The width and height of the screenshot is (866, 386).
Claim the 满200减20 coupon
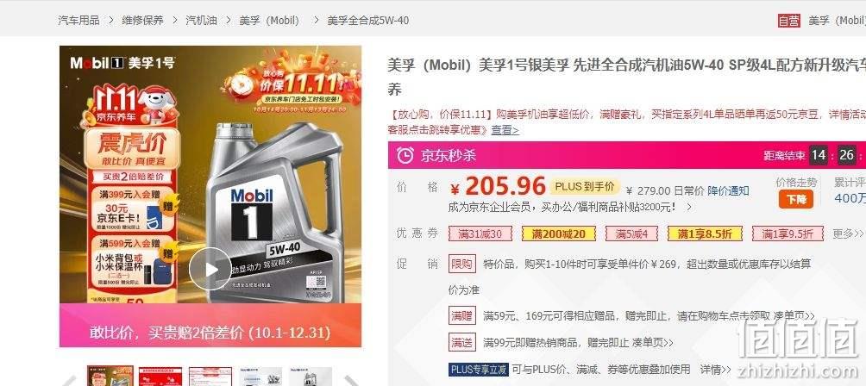558,233
